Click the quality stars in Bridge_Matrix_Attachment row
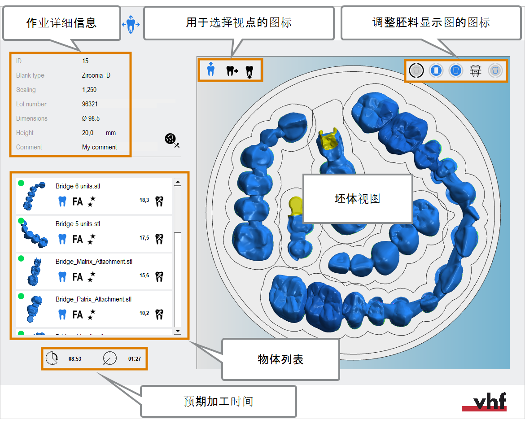Image resolution: width=525 pixels, height=424 pixels. click(92, 277)
